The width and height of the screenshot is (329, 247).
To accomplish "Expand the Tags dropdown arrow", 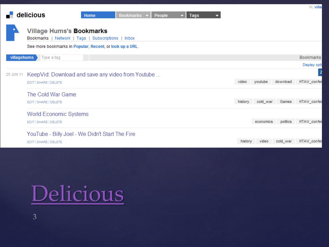I will coord(217,15).
